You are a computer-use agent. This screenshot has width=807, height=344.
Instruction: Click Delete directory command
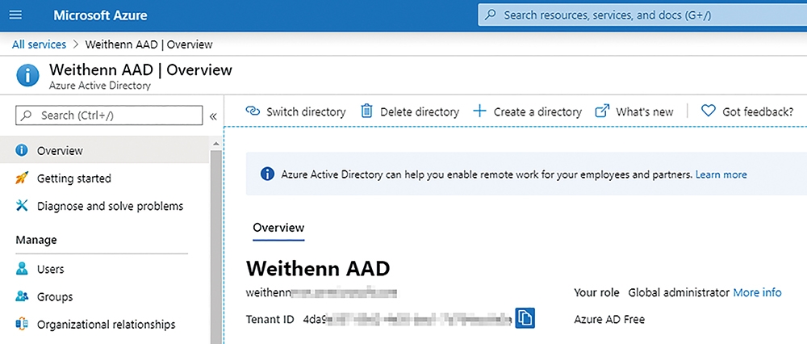pyautogui.click(x=410, y=111)
